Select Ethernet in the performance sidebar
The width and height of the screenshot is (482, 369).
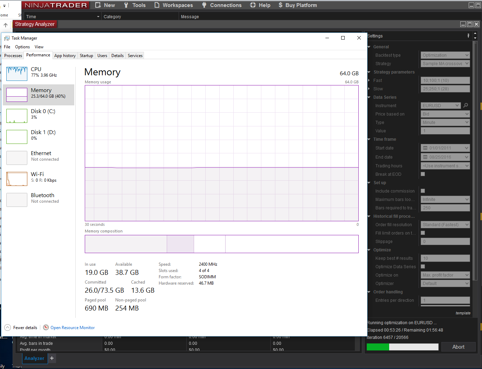click(39, 158)
